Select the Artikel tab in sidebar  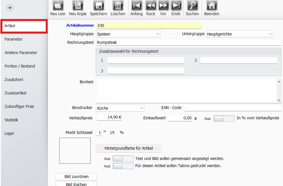[24, 26]
